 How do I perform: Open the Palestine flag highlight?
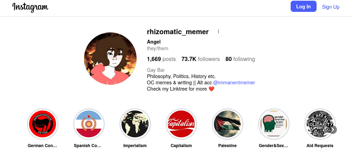(227, 124)
